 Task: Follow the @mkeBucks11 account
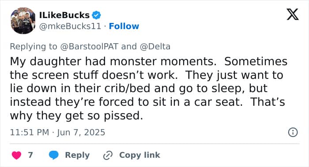coord(124,26)
